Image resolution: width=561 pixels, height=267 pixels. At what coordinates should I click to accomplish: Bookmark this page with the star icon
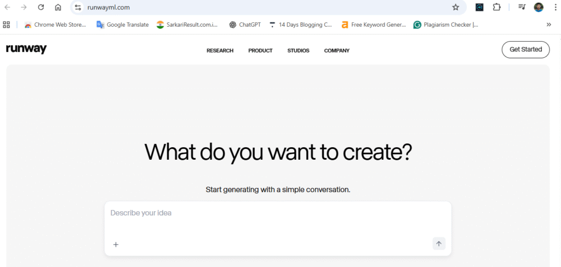point(455,7)
